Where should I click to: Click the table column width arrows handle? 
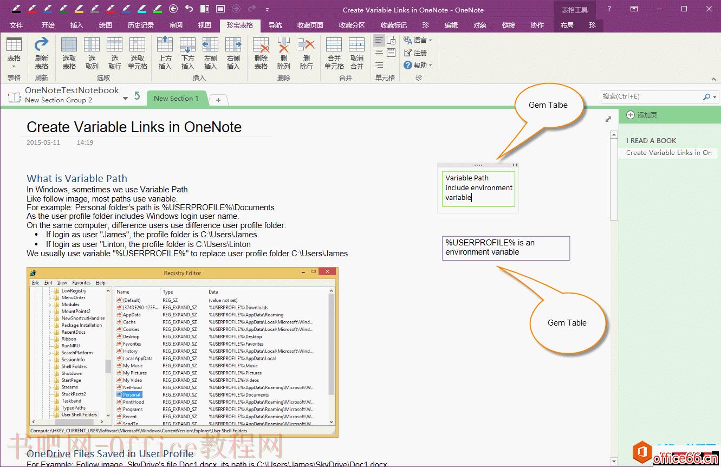[x=515, y=165]
